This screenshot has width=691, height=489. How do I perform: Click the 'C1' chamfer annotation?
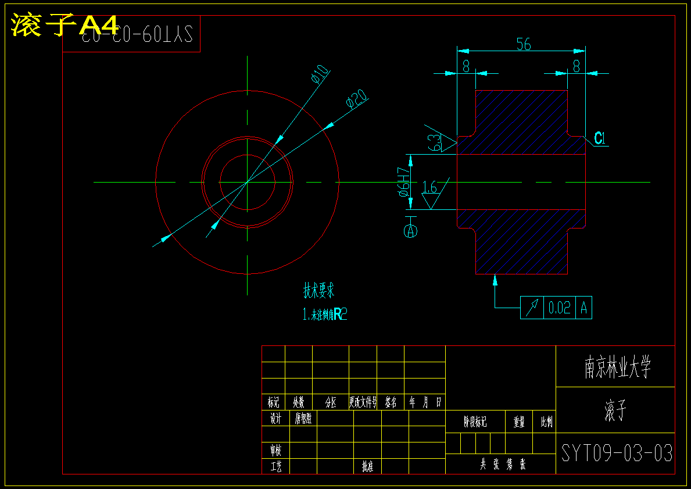pyautogui.click(x=600, y=138)
